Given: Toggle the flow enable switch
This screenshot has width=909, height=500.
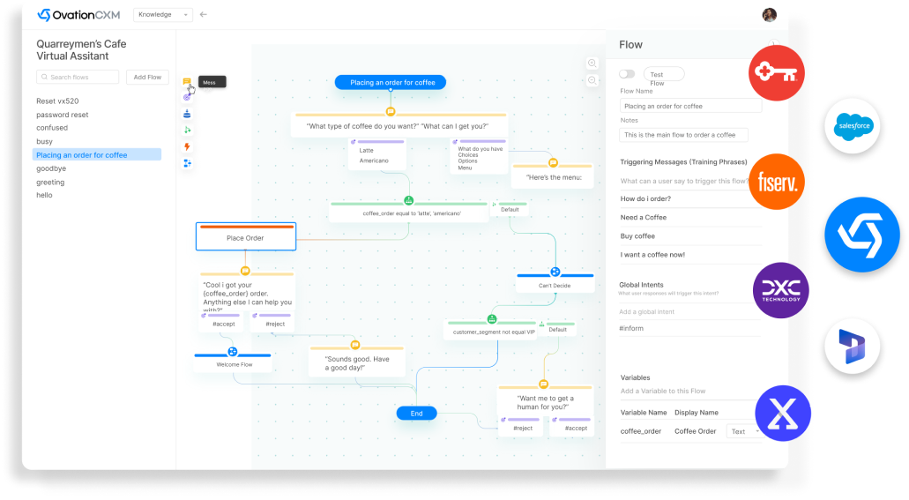Looking at the screenshot, I should [x=627, y=74].
